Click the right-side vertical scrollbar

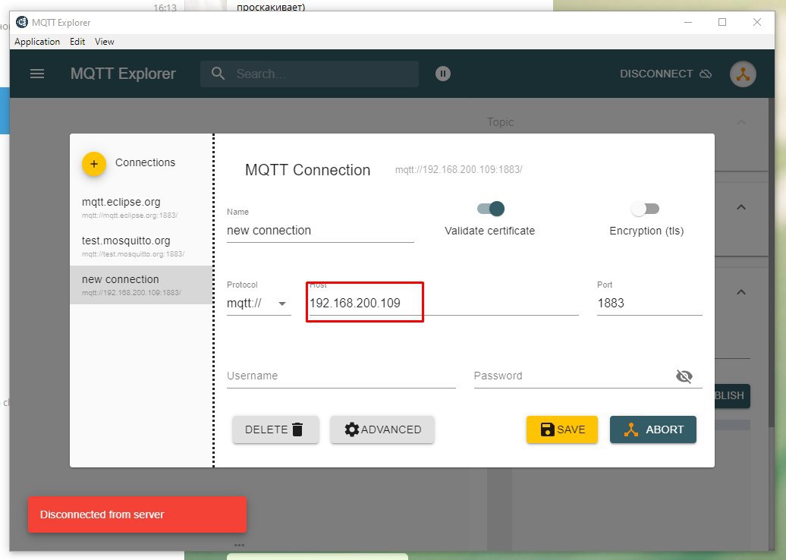772,261
